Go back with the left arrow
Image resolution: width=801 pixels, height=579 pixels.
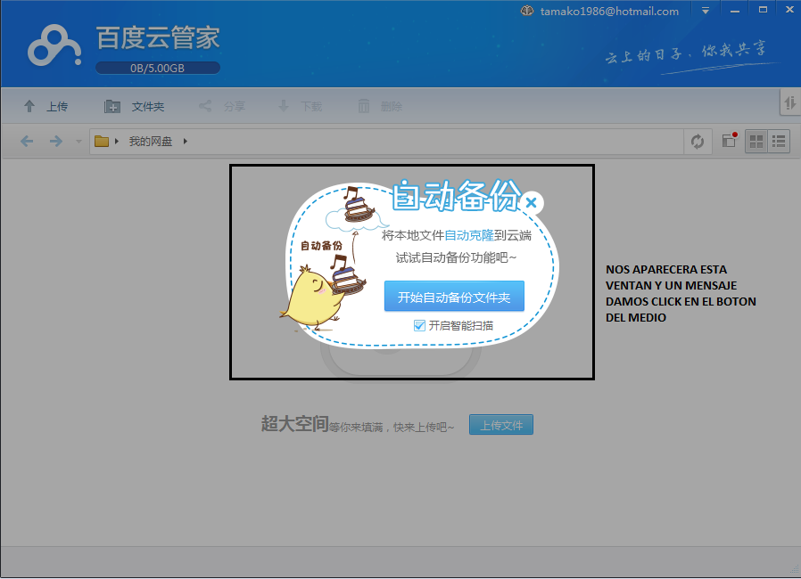click(x=27, y=142)
